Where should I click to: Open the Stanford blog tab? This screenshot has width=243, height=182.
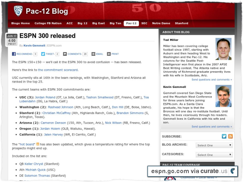pos(181,23)
